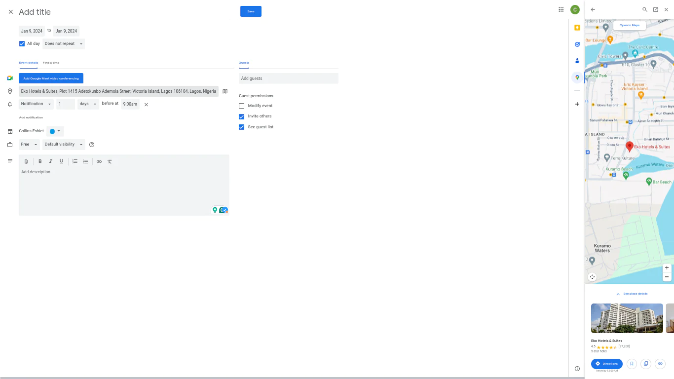
Task: Disable Invite others guest permission
Action: [241, 116]
